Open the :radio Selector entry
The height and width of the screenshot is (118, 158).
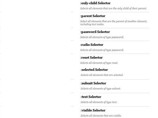click(92, 45)
